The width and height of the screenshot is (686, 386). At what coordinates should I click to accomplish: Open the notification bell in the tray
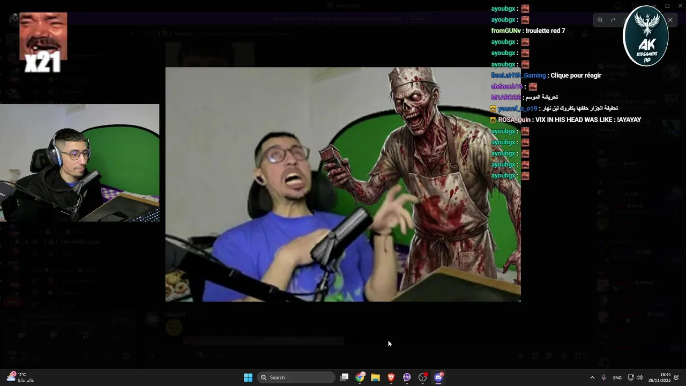pyautogui.click(x=677, y=377)
